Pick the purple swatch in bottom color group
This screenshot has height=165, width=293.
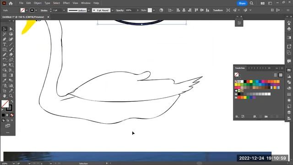254,98
